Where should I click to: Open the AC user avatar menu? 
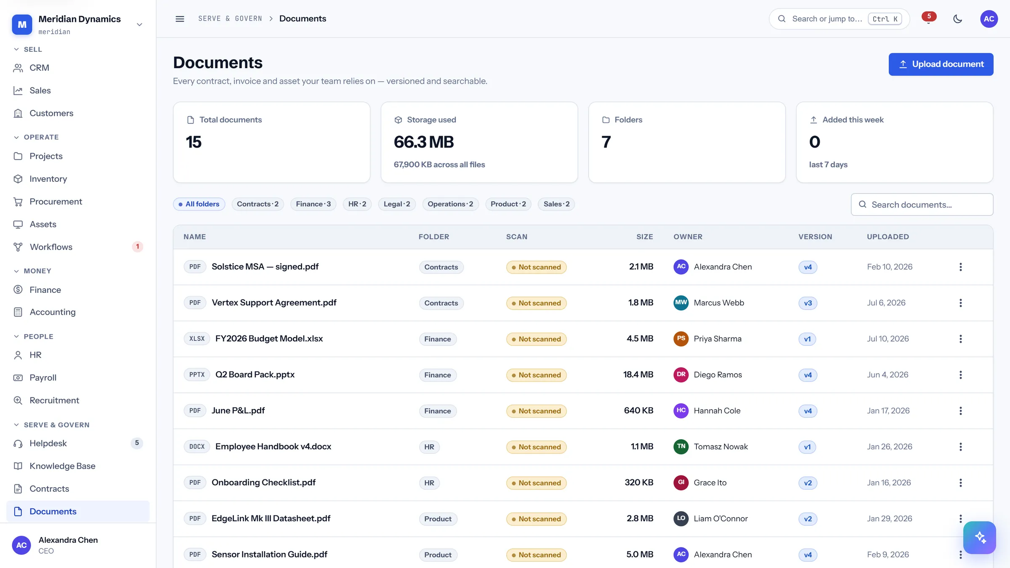989,19
